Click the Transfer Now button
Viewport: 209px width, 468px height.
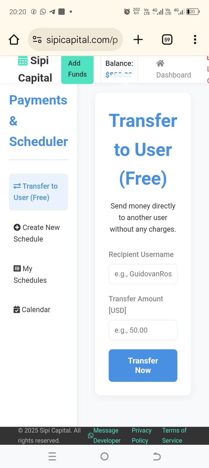coord(143,366)
